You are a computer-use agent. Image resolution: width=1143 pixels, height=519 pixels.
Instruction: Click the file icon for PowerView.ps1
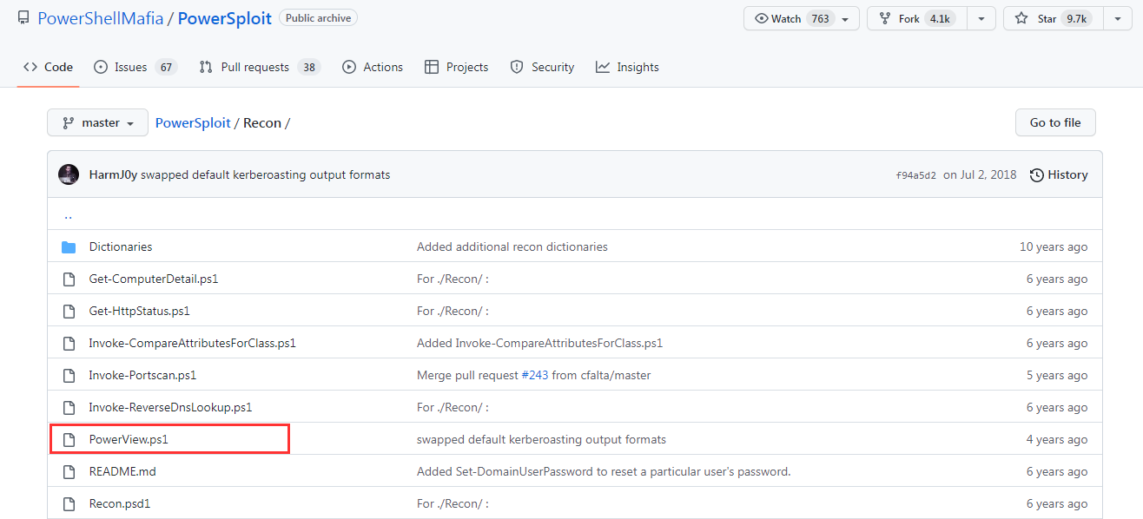[x=69, y=439]
